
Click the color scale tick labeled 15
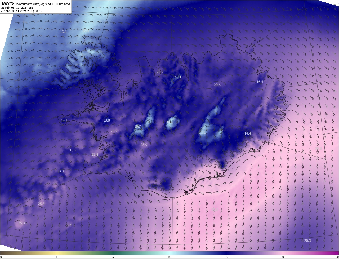point(226,257)
